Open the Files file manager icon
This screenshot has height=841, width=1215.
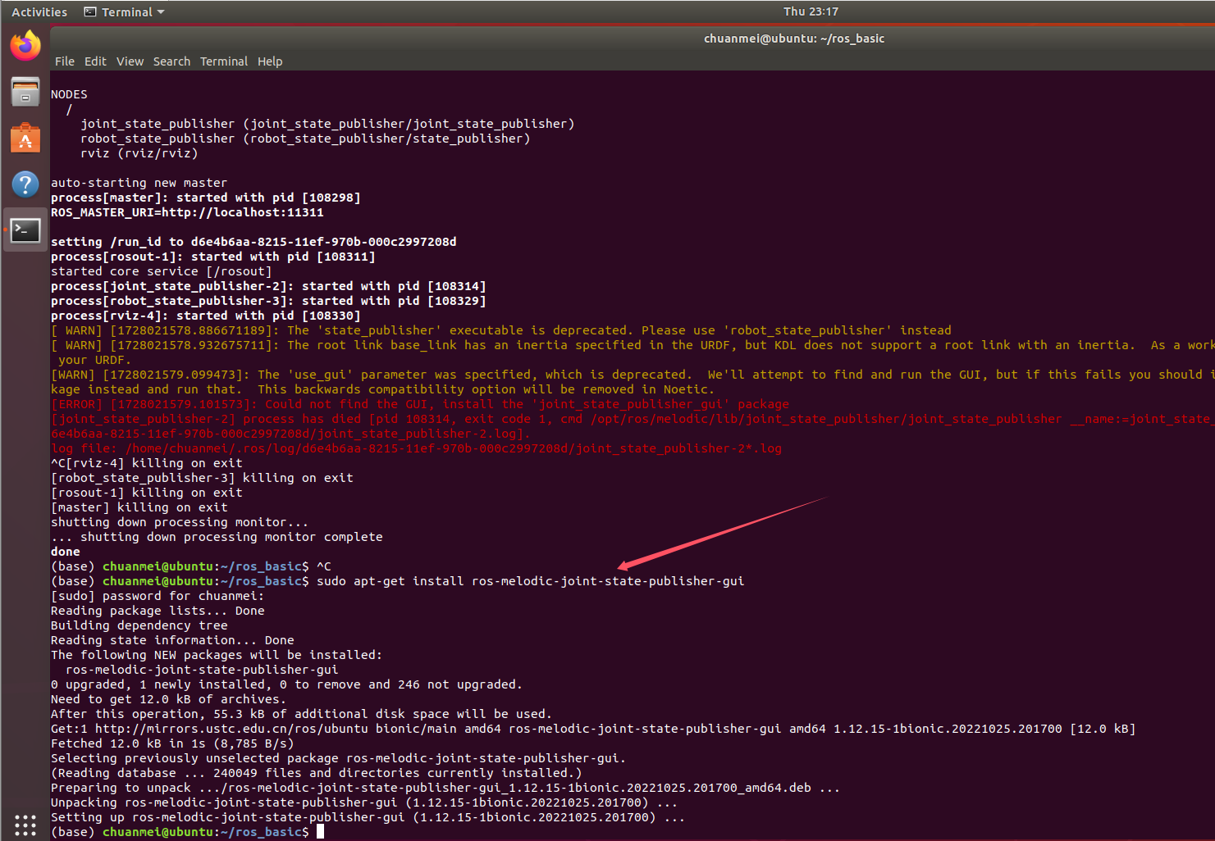click(x=25, y=92)
